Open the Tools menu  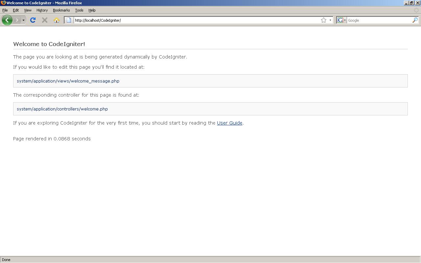pyautogui.click(x=79, y=10)
